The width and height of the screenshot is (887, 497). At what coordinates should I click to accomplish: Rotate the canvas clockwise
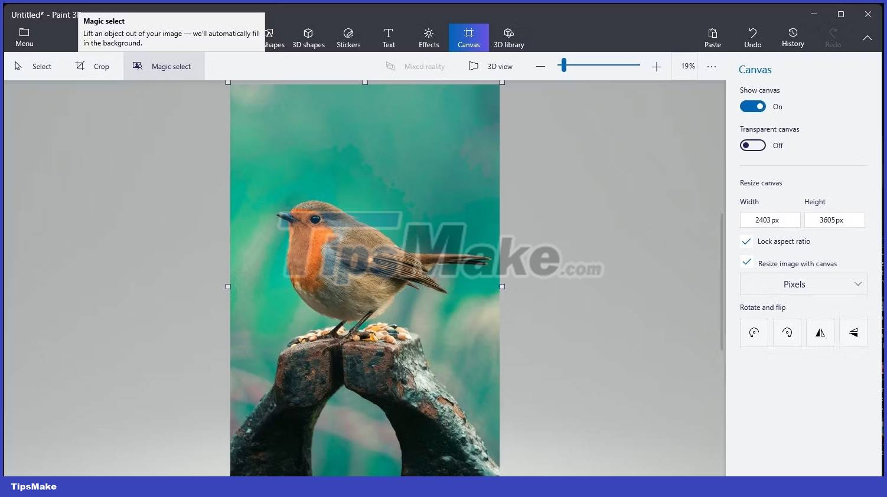pos(787,332)
